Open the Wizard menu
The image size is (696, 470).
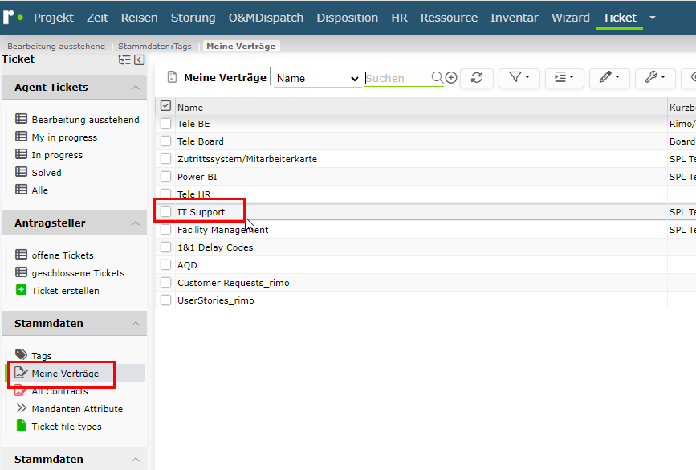(x=571, y=18)
